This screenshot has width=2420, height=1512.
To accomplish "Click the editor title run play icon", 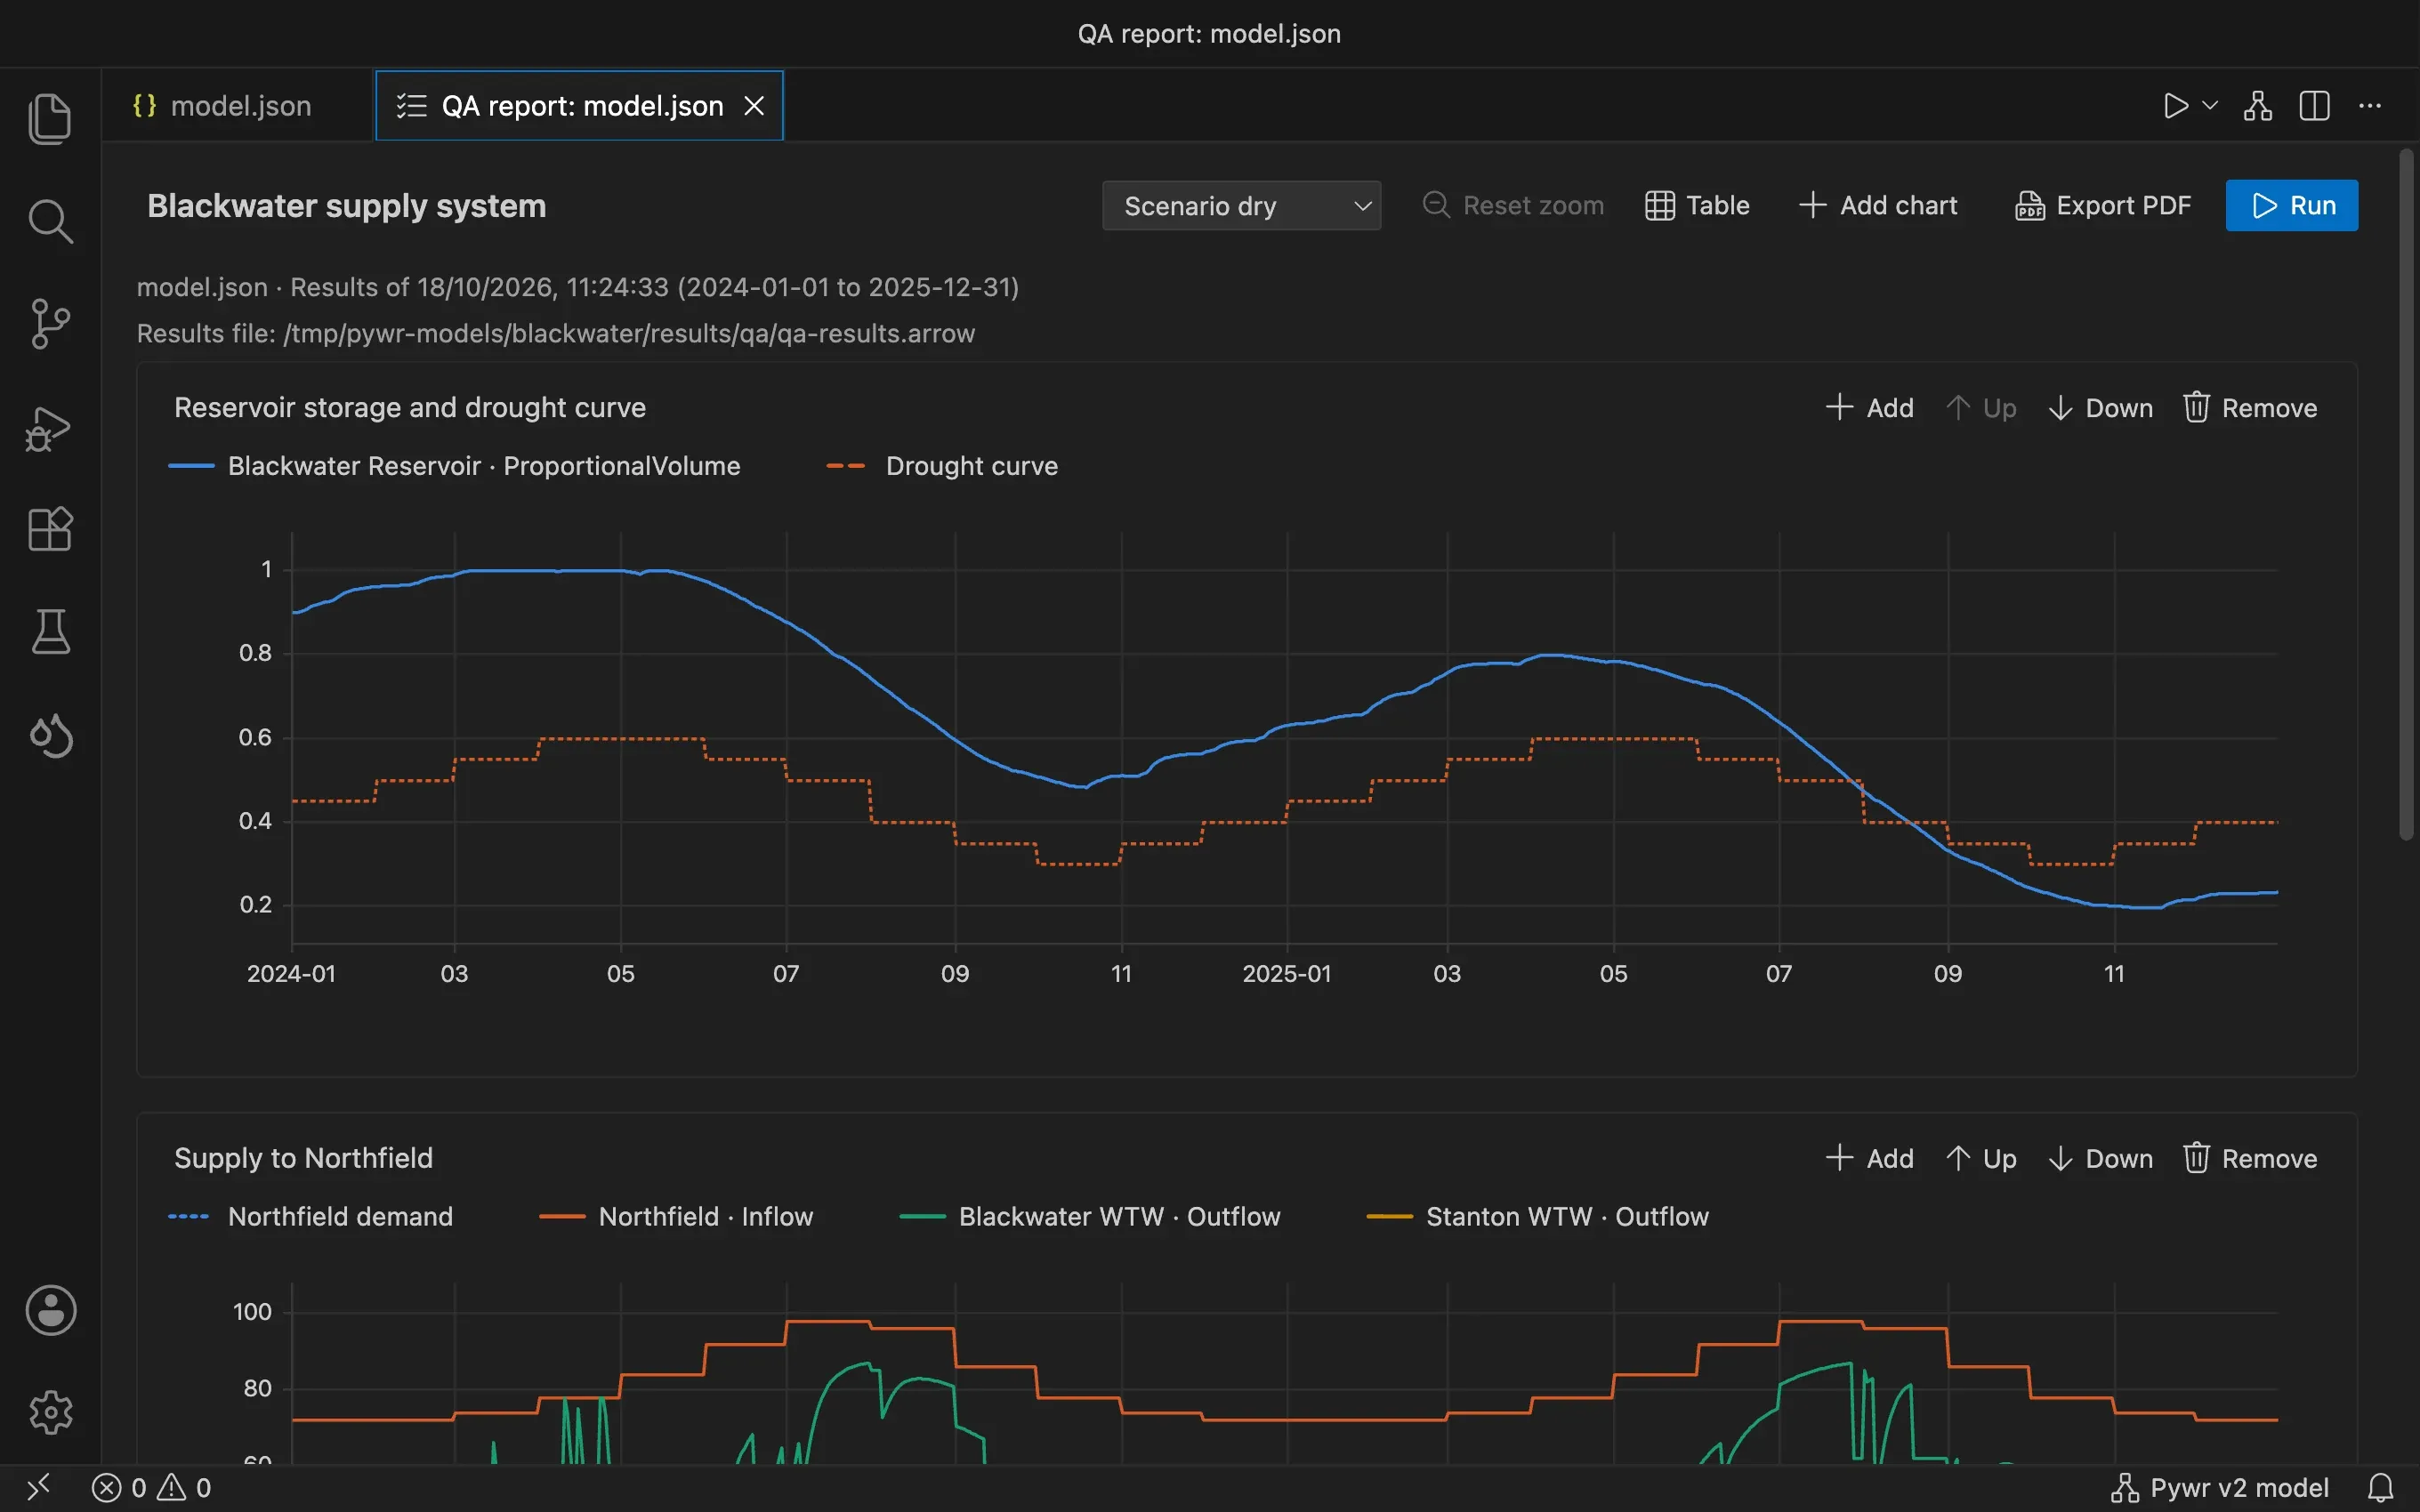I will click(x=2175, y=106).
